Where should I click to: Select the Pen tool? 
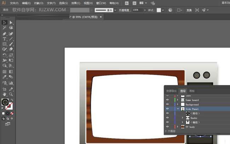coord(5,33)
